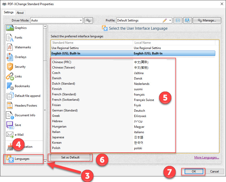Click the Local Name column header
226x182 pixels.
[x=174, y=43]
